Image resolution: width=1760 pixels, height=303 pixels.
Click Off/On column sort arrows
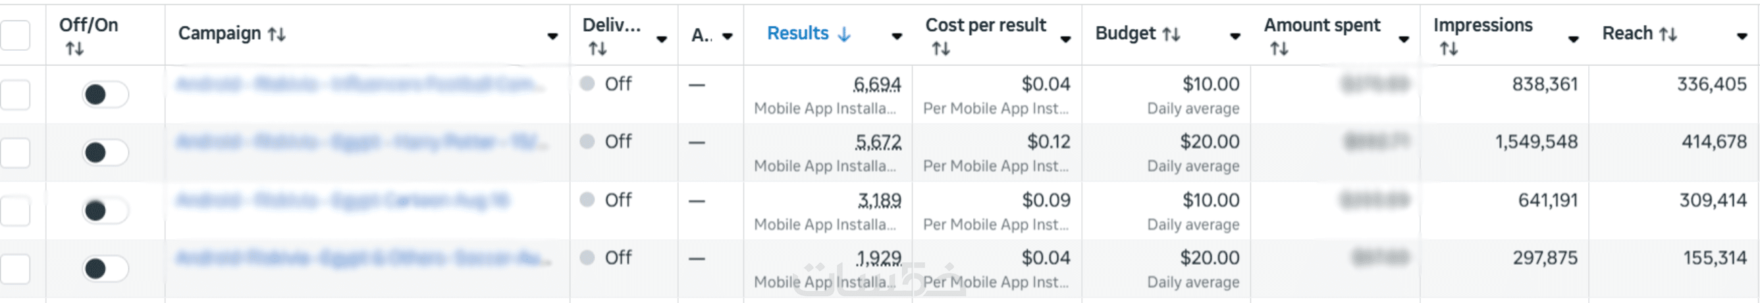74,49
